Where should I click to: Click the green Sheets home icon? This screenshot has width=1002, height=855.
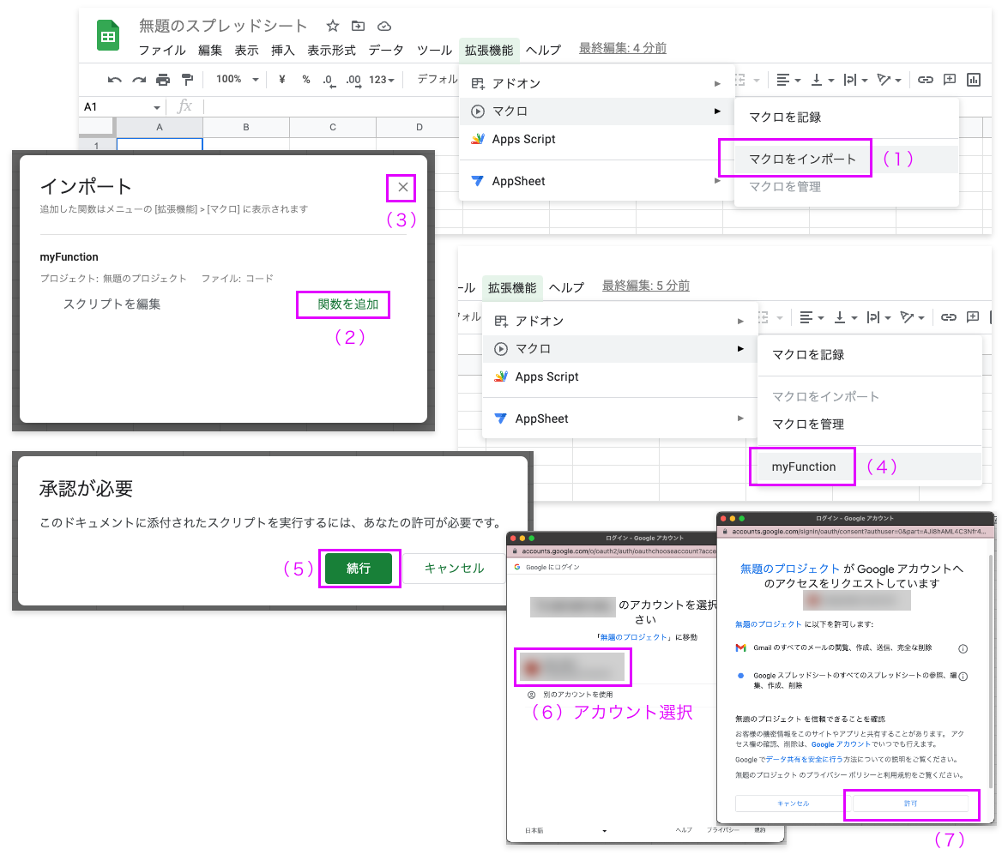(x=107, y=35)
